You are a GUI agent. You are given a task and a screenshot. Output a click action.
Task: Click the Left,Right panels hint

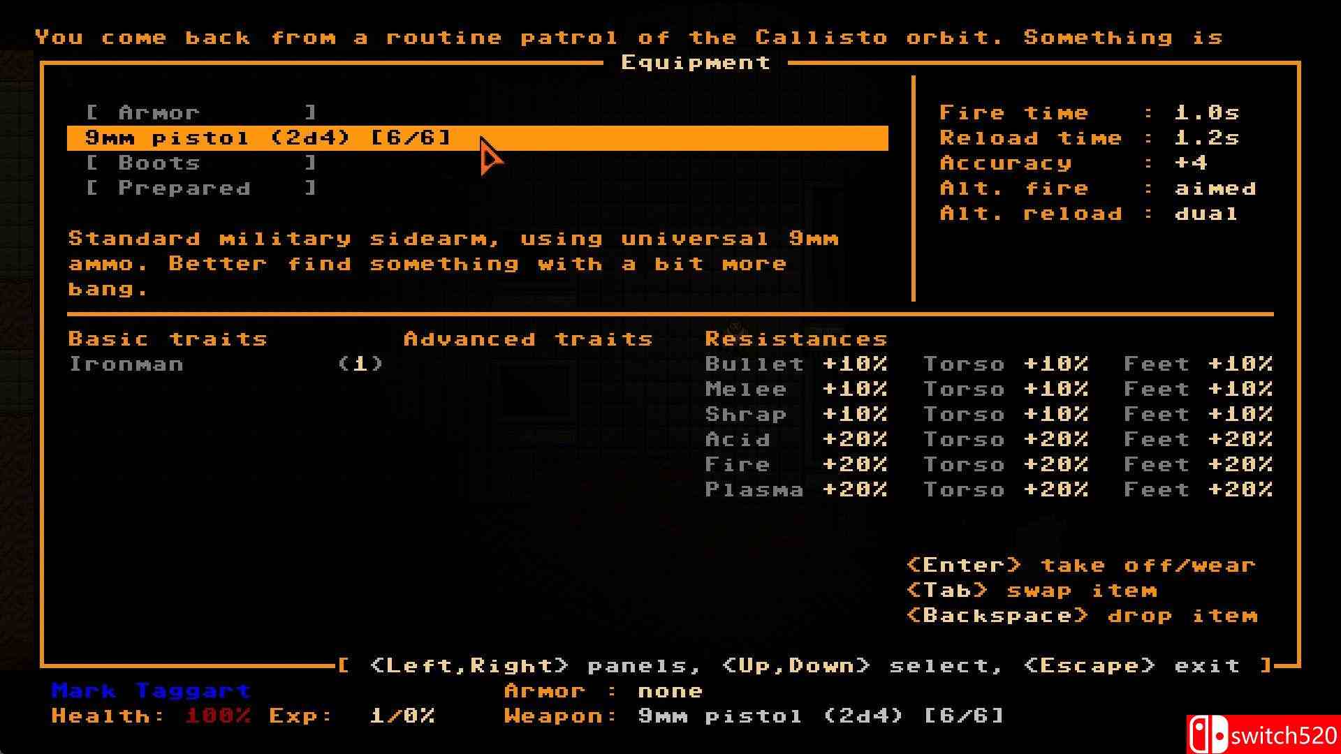(534, 665)
